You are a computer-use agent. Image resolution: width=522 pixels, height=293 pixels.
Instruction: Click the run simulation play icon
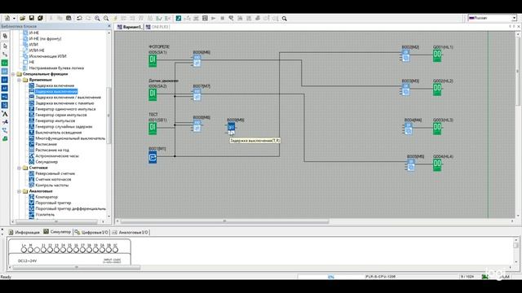tap(214, 18)
